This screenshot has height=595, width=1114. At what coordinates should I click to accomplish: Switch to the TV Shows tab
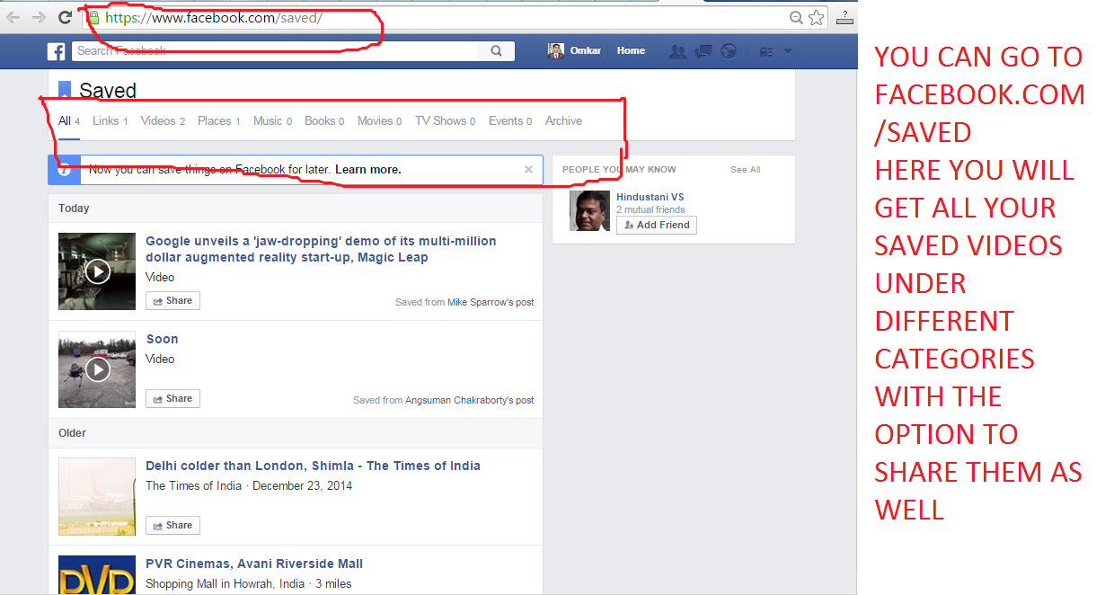445,120
